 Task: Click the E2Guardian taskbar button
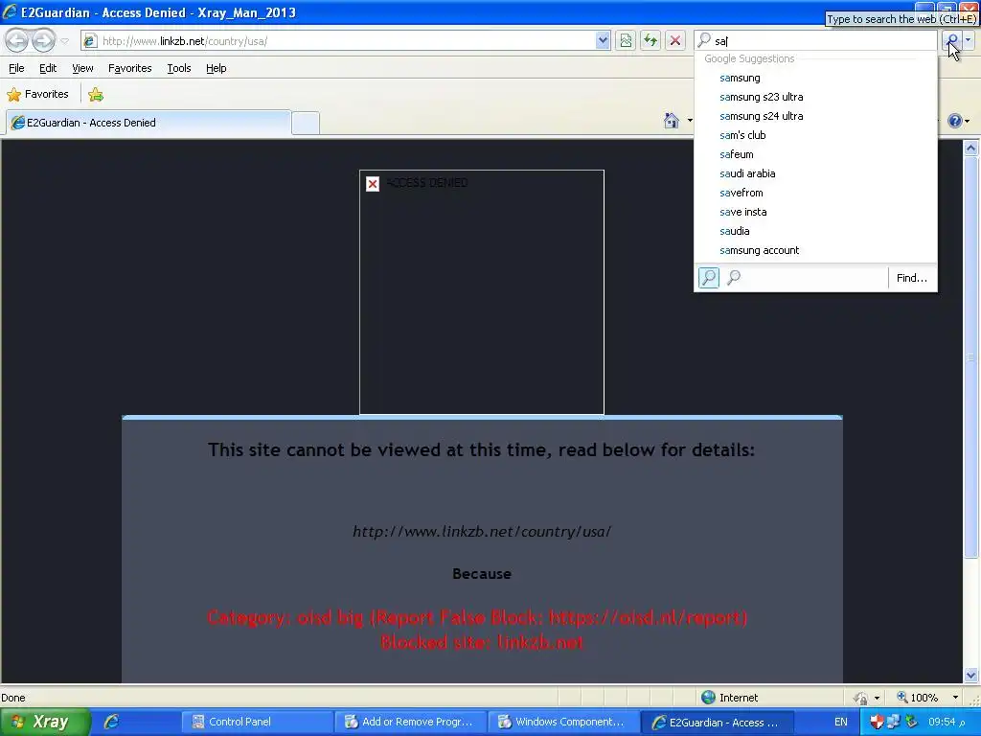pos(717,722)
